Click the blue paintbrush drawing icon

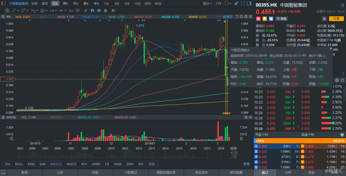[x=236, y=3]
